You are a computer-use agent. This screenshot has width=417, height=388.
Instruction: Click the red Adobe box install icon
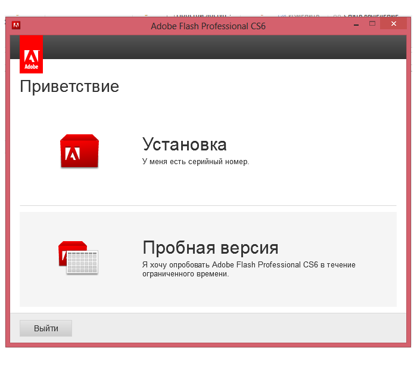pos(79,151)
